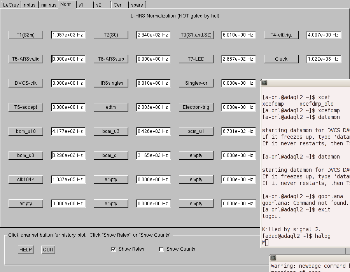
Task: Click the bcm_d3 rate field 3.296e+02 Hz
Action: [x=68, y=155]
